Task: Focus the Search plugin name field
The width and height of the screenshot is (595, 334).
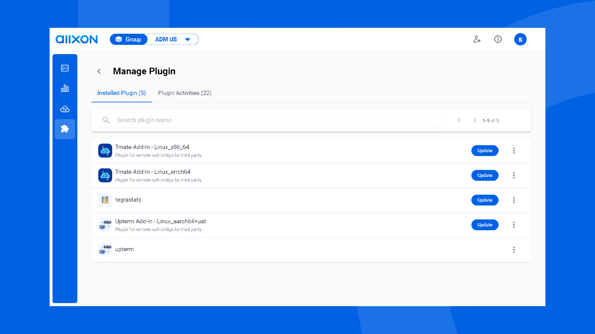Action: pos(270,120)
